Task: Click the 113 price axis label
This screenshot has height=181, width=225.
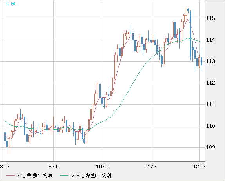Action: pyautogui.click(x=210, y=61)
